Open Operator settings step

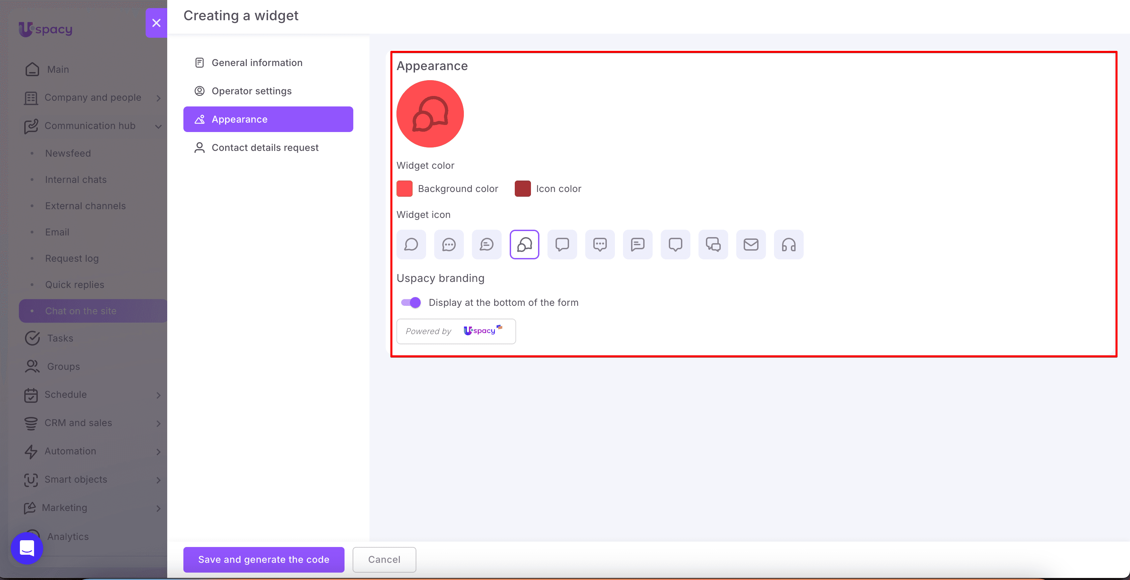[268, 91]
